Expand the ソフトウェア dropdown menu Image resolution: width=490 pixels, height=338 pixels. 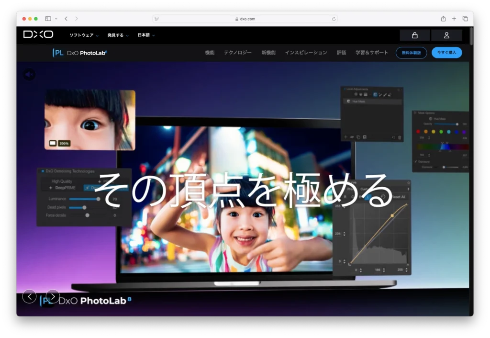tap(84, 35)
